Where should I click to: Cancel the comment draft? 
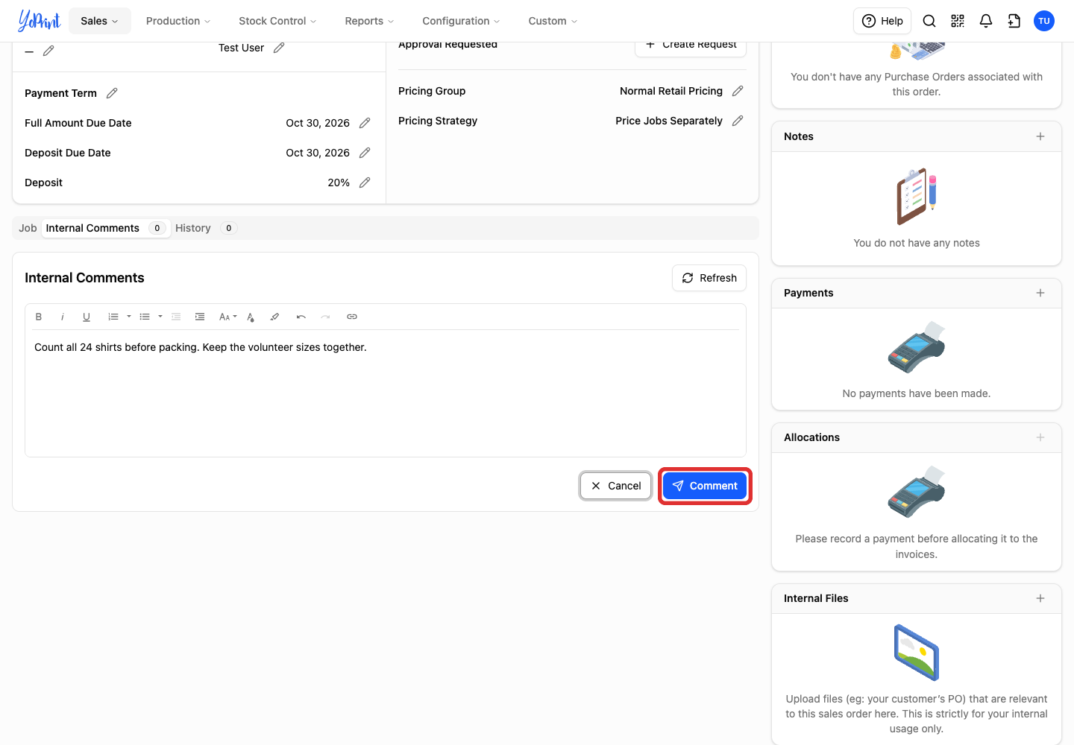click(x=616, y=486)
